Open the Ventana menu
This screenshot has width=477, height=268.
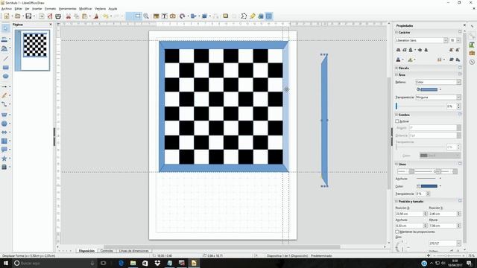(100, 9)
